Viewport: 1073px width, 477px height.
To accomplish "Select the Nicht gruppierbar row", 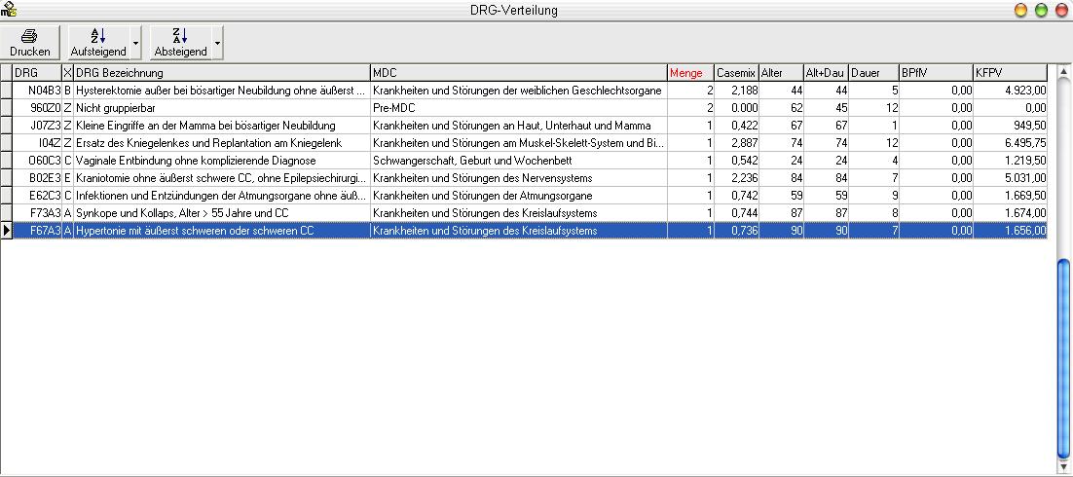I will [221, 108].
